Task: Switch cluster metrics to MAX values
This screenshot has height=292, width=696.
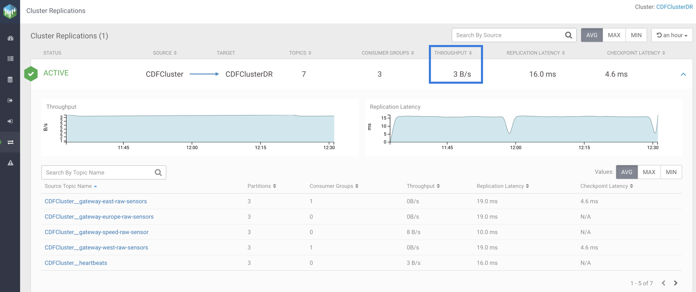Action: tap(614, 35)
